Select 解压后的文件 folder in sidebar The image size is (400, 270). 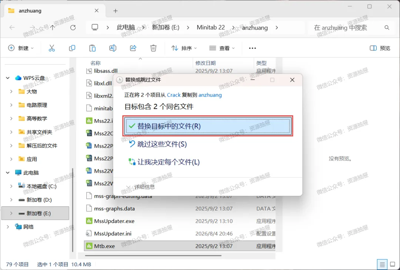42,145
